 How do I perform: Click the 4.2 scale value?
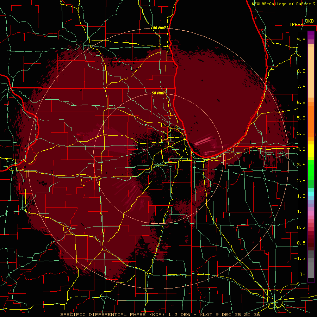click(301, 149)
